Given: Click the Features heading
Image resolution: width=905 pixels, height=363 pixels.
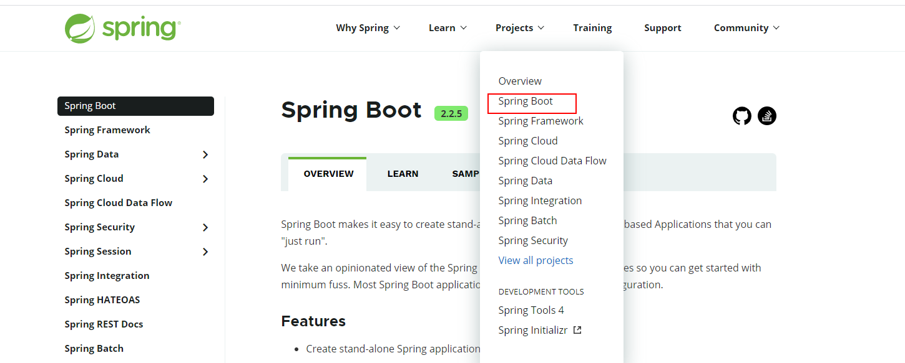Looking at the screenshot, I should [x=313, y=321].
